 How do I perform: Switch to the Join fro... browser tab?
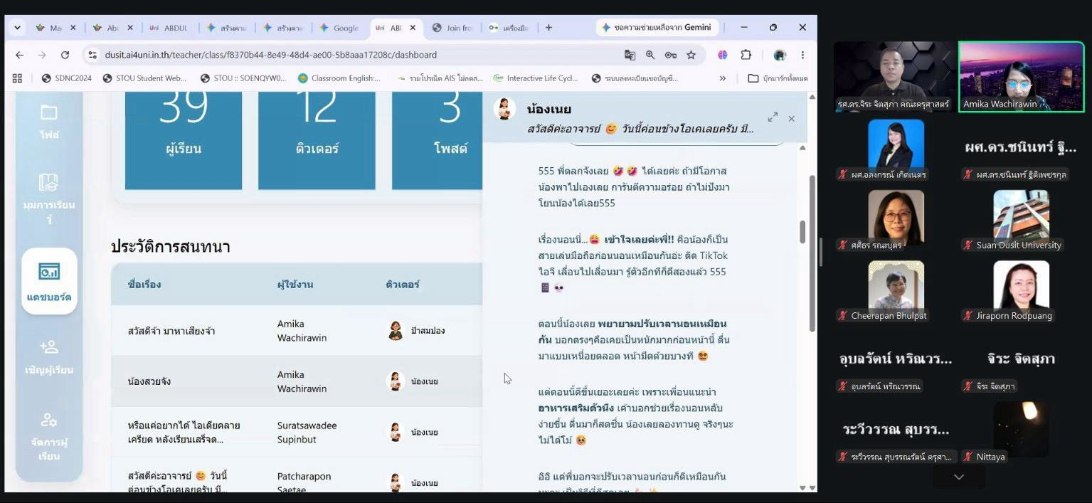tap(454, 28)
